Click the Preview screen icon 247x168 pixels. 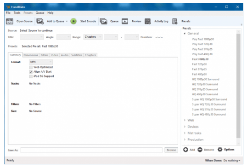click(x=125, y=21)
